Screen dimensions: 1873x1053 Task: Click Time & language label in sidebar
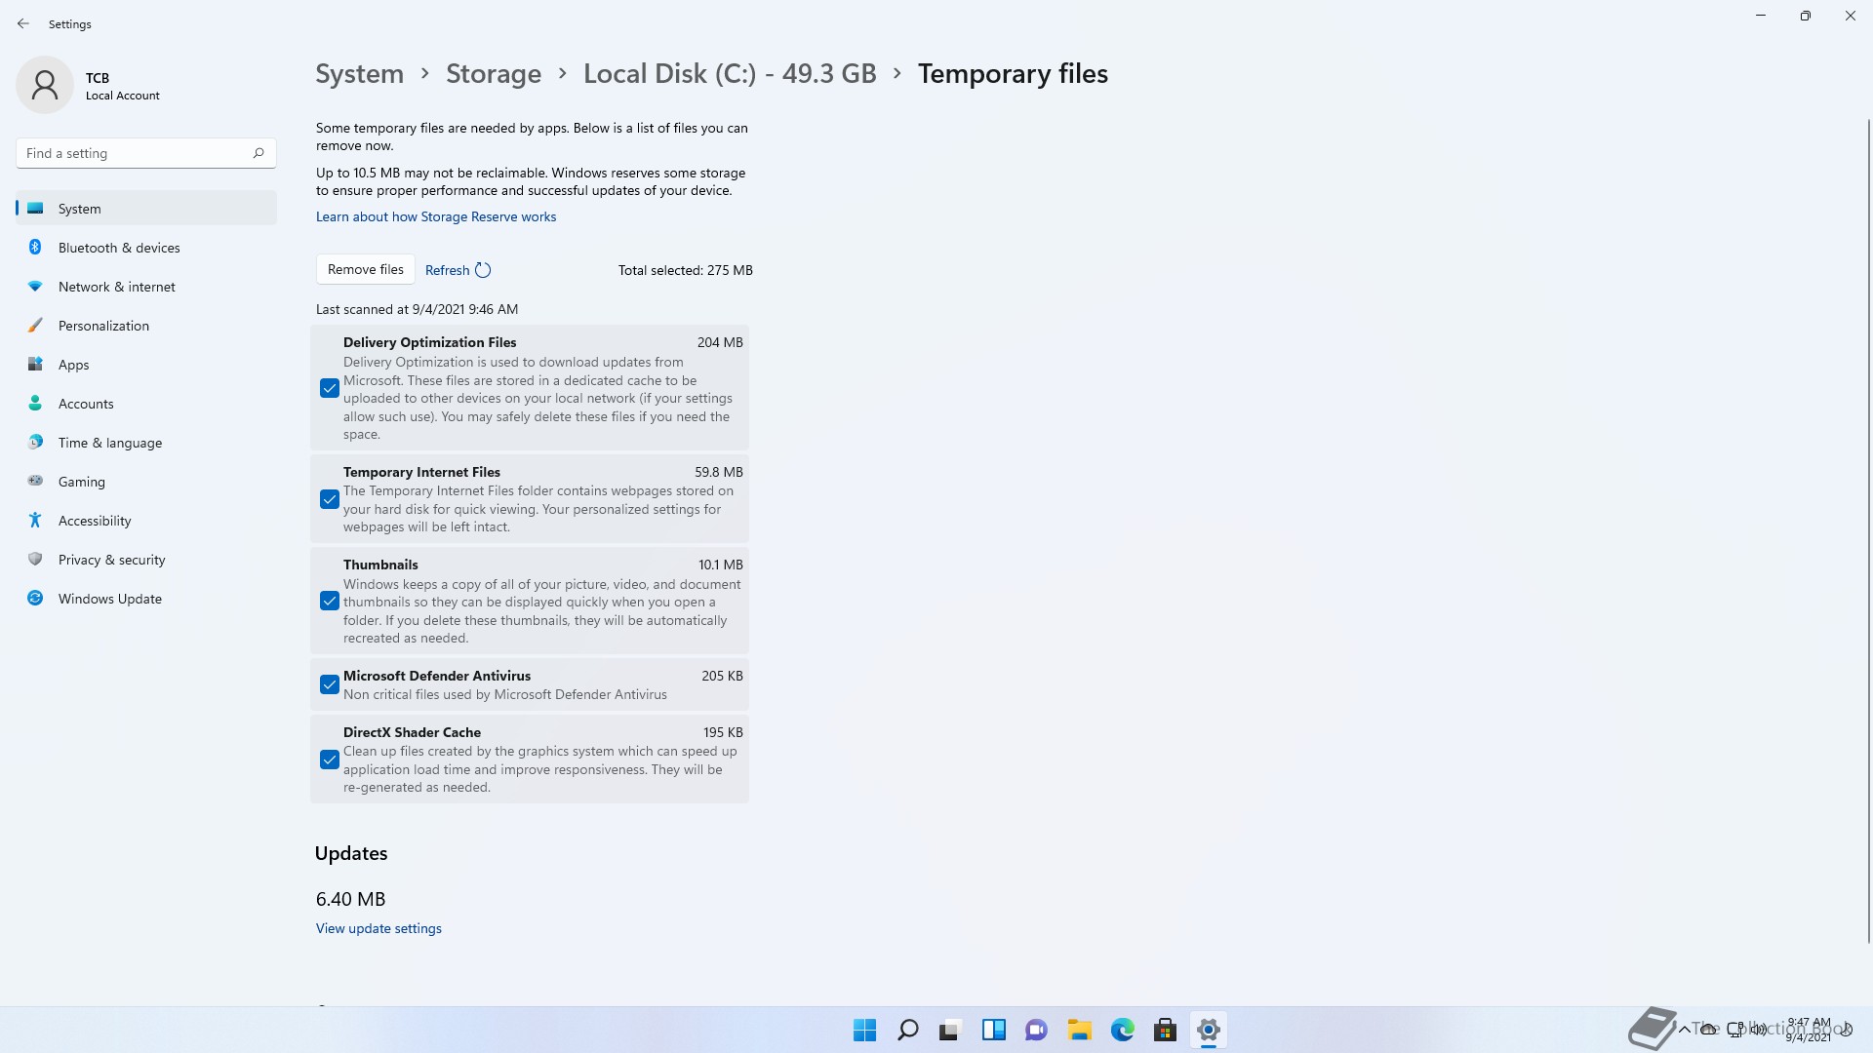coord(110,443)
